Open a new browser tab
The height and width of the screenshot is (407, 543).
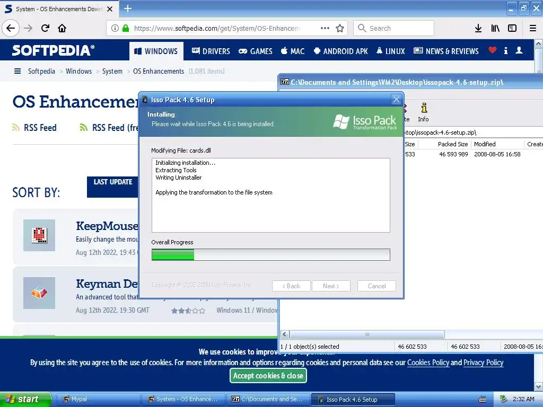click(x=127, y=8)
